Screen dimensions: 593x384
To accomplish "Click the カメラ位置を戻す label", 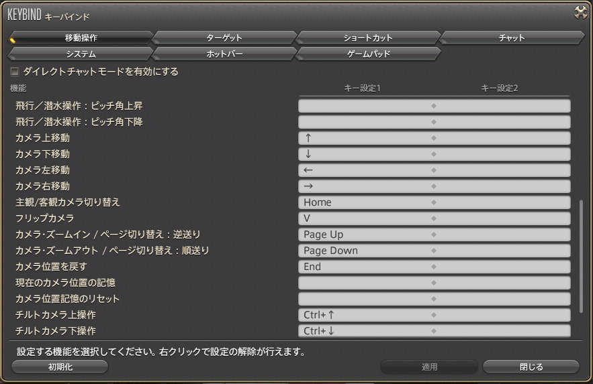I will click(51, 267).
